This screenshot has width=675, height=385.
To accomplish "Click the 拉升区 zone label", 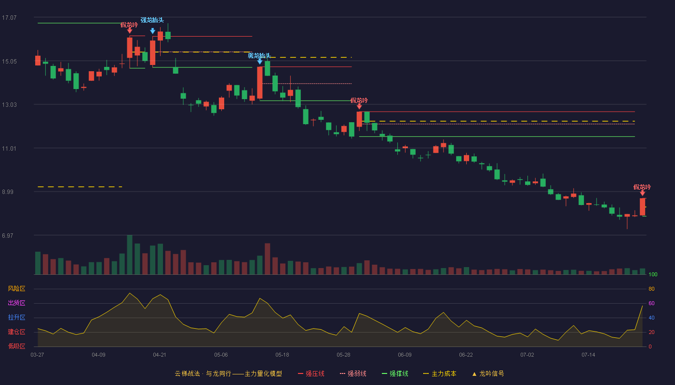I will click(16, 318).
